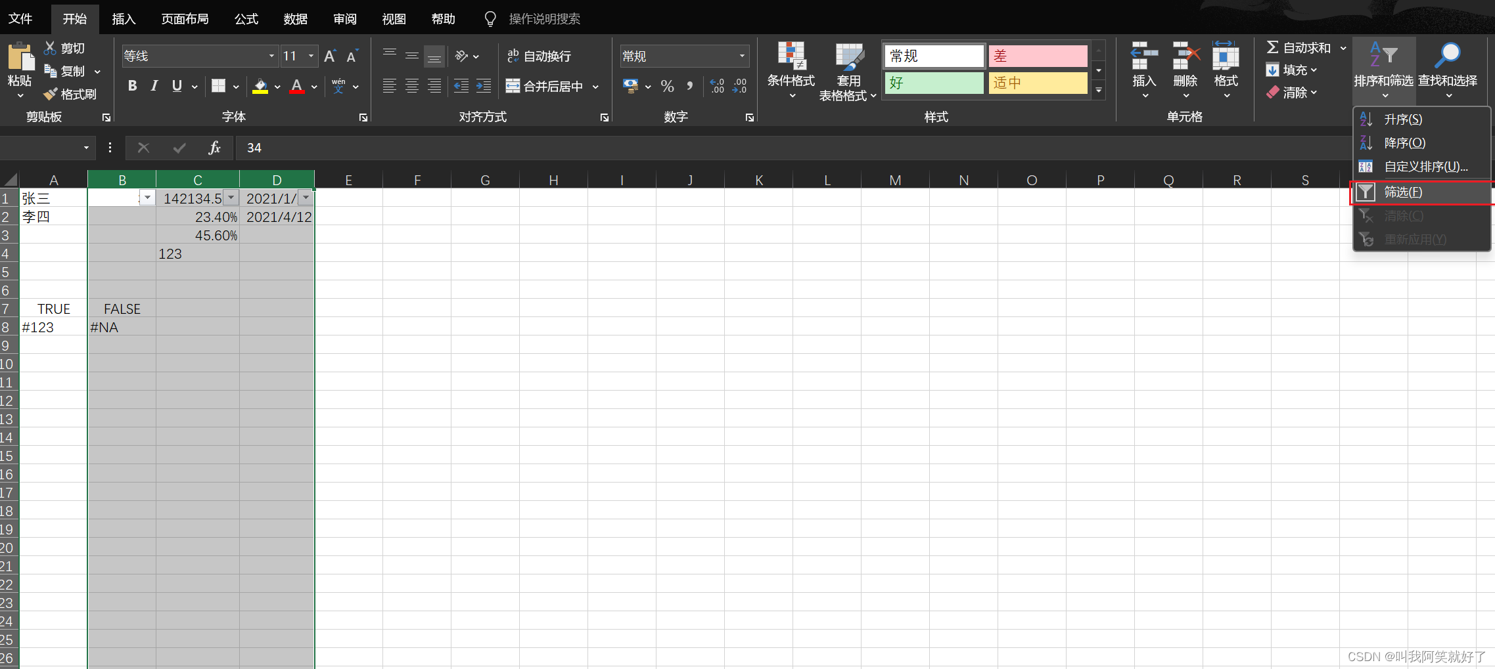Decrease font size with small A icon
1495x669 pixels.
(x=352, y=56)
